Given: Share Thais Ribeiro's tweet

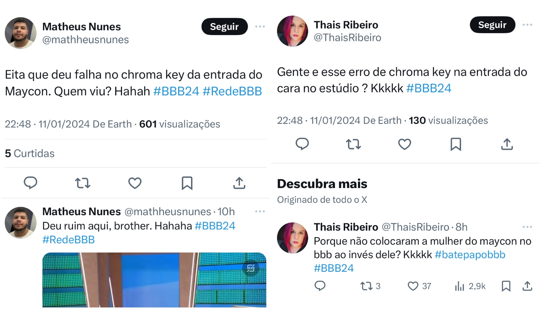Looking at the screenshot, I should tap(507, 144).
